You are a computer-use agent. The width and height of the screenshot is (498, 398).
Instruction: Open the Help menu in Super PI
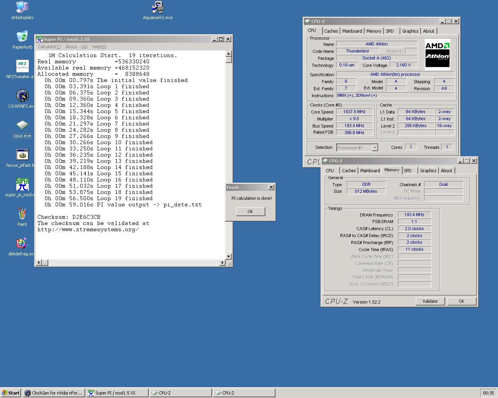click(x=99, y=47)
